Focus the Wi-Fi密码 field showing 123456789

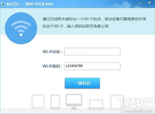[92, 66]
